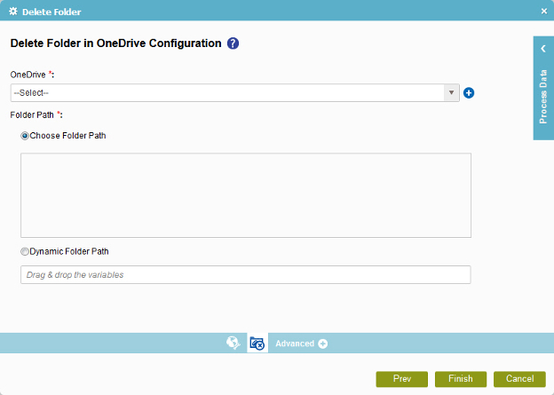
Task: Open the Process Data side tab
Action: 543,96
